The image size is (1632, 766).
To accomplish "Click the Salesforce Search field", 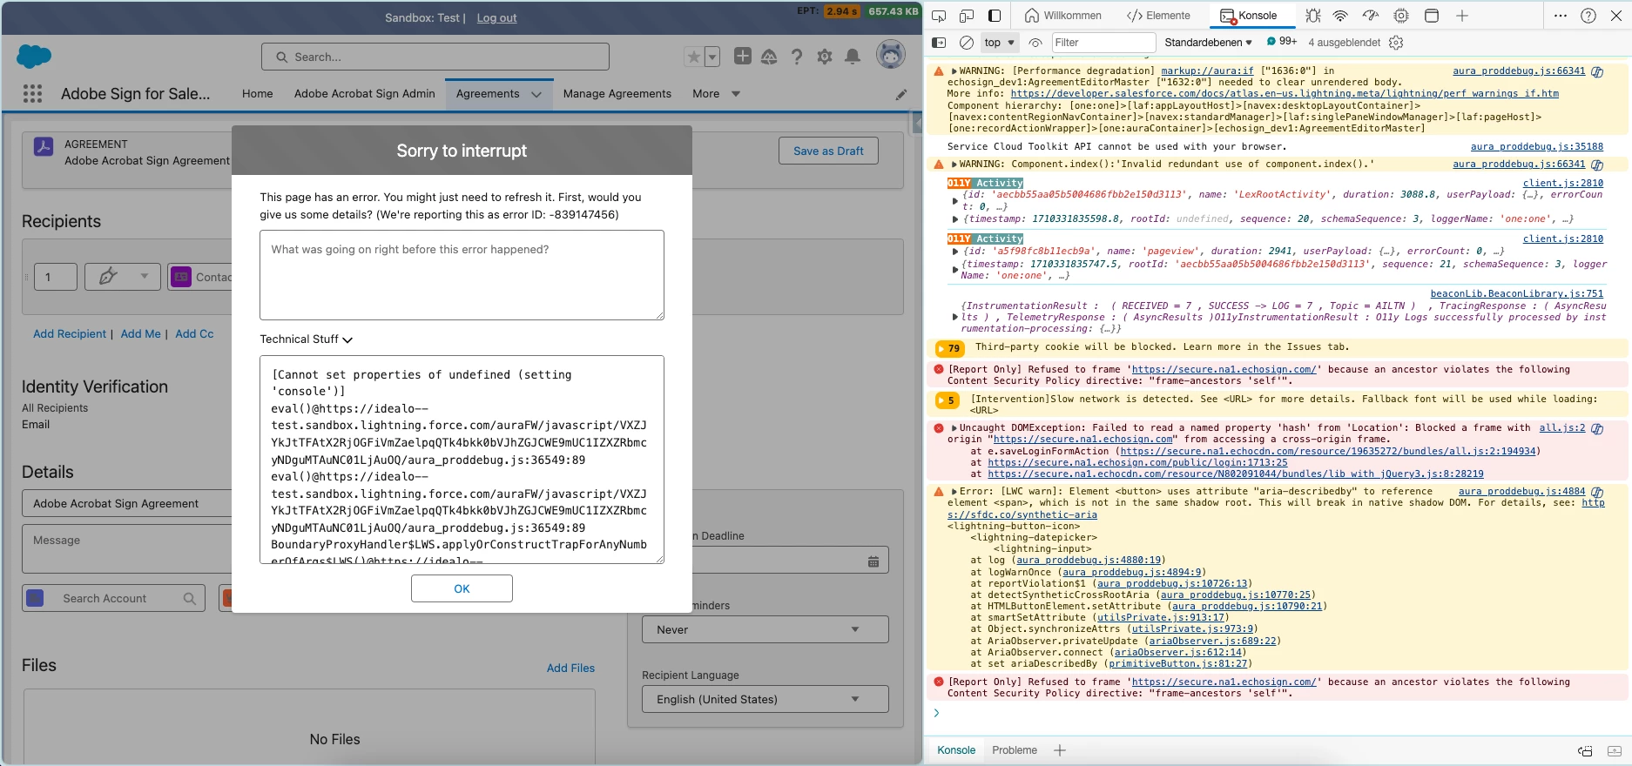I will point(435,57).
